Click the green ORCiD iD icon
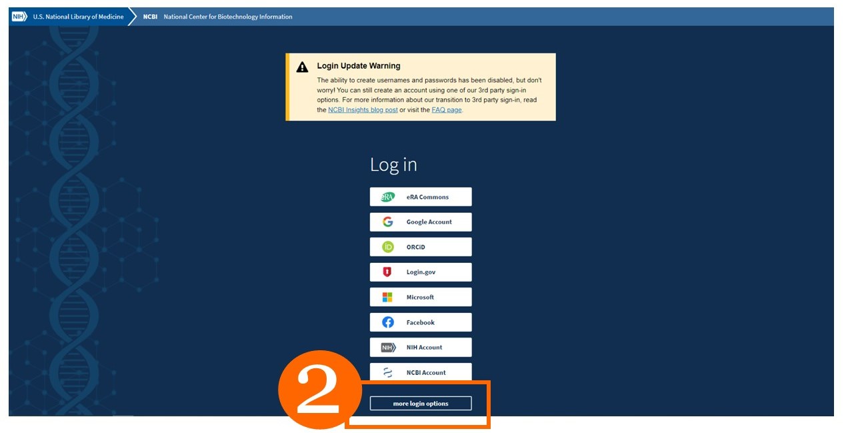 [x=388, y=246]
